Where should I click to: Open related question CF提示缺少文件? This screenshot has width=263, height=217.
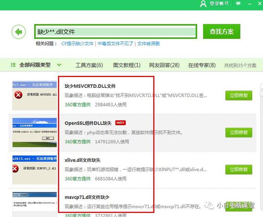77,44
